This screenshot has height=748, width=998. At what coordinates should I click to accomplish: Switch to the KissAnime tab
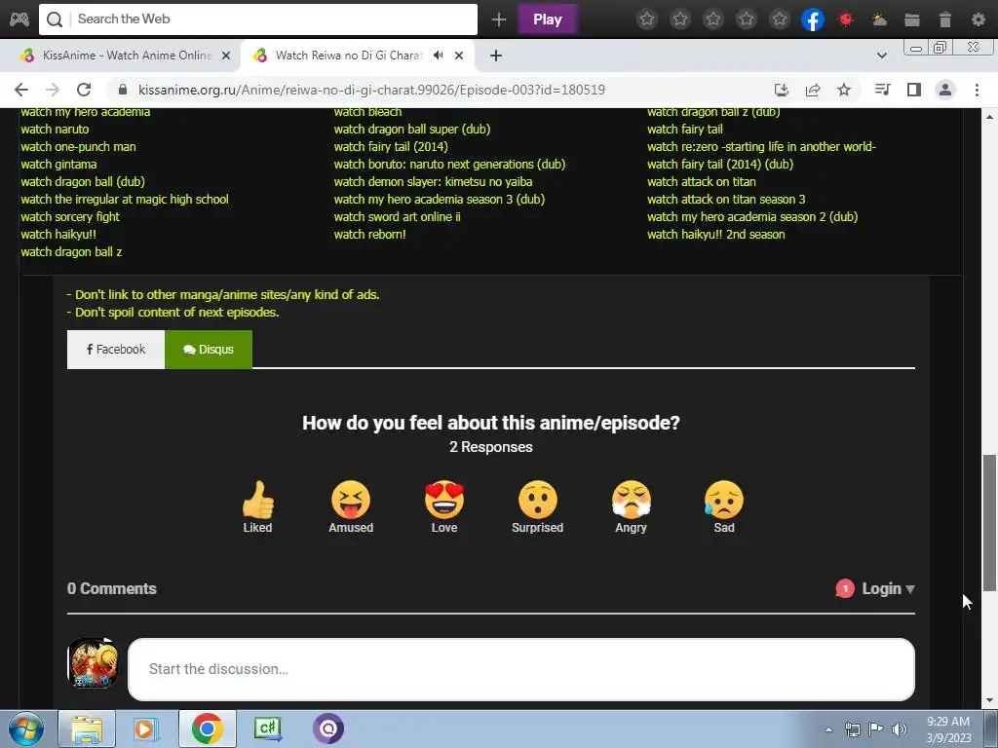126,56
